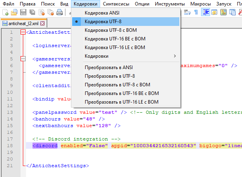
Task: Open the Document List toolbar icon
Action: pos(233,12)
